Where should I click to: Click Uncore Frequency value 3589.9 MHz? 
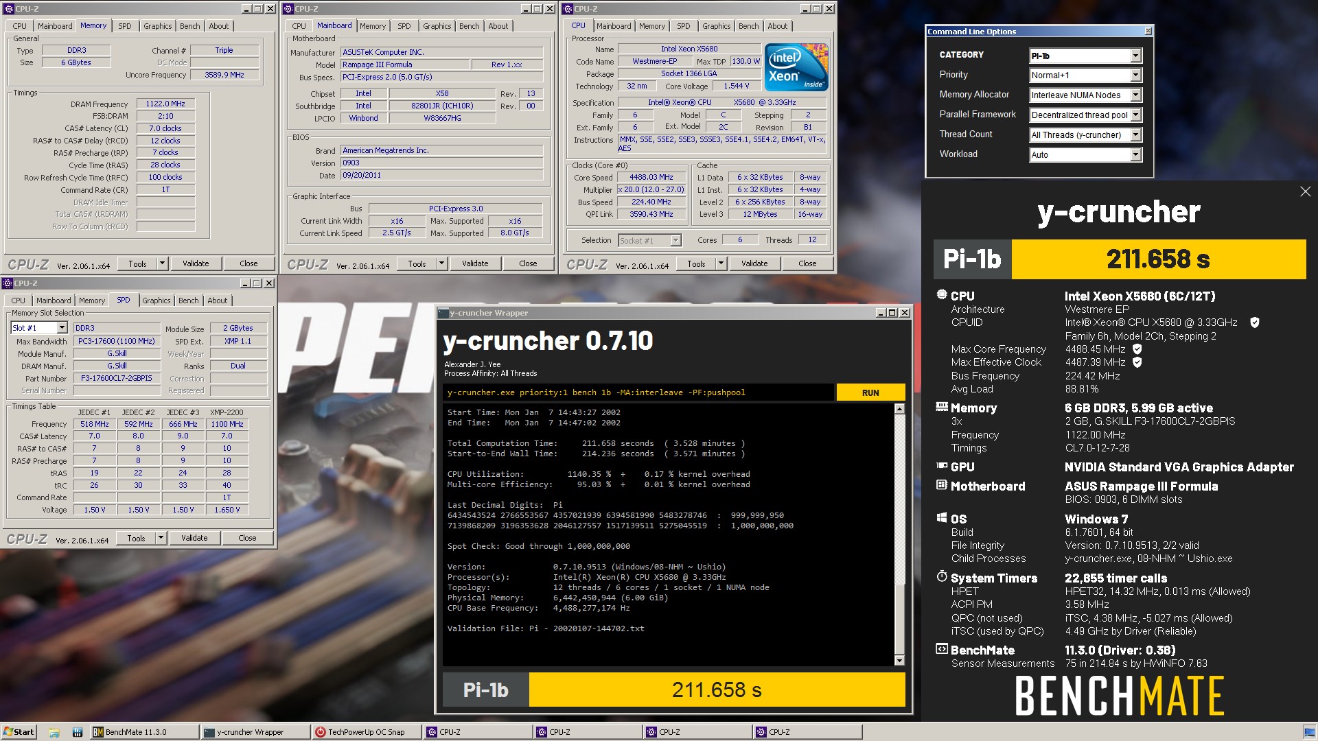224,75
